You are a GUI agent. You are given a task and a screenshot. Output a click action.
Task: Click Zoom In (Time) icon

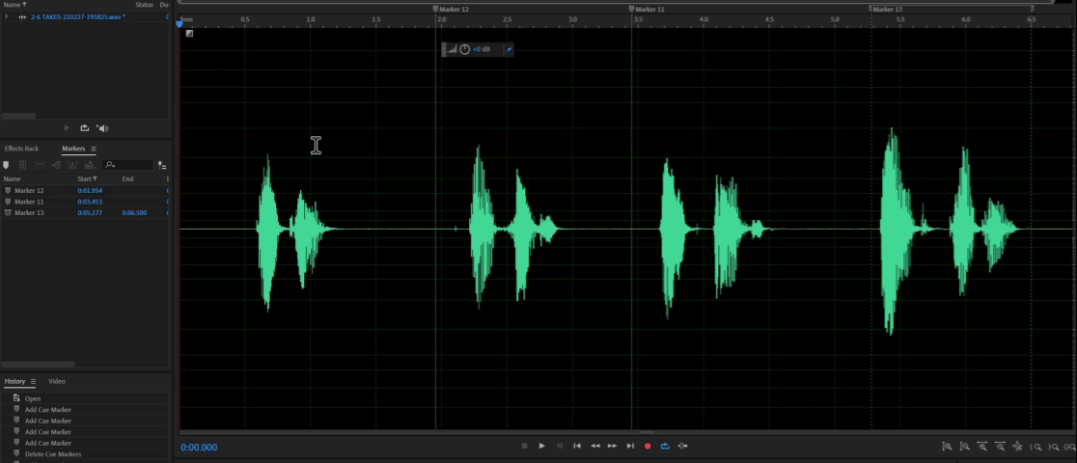(982, 447)
